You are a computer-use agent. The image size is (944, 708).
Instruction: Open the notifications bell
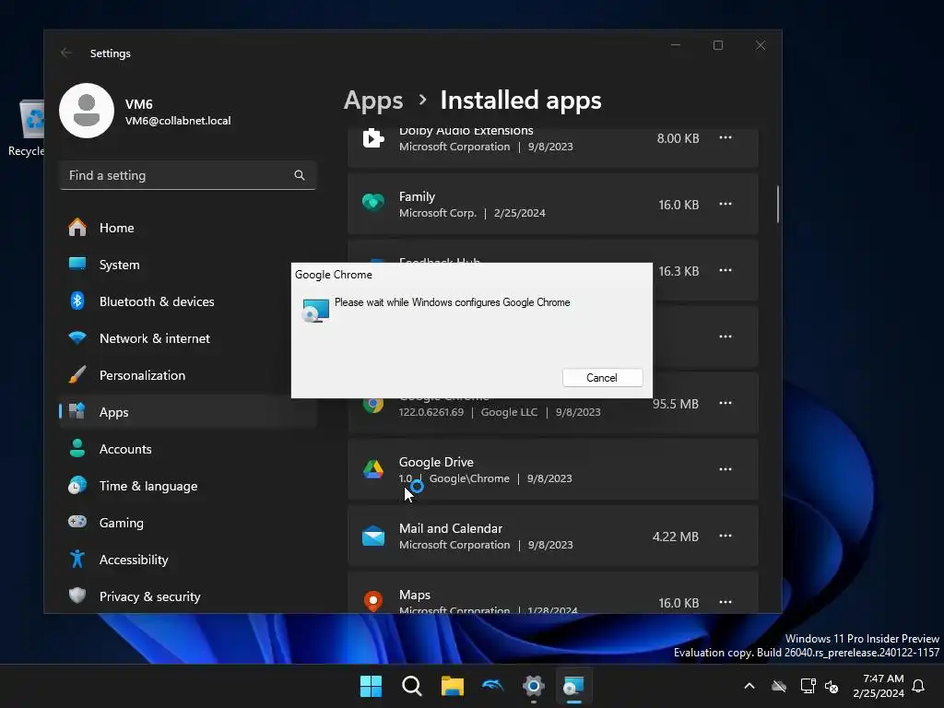coord(919,686)
